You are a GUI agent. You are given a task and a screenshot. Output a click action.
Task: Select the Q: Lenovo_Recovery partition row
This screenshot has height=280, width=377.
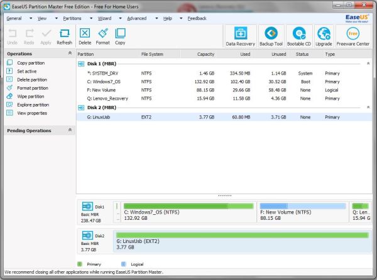click(x=224, y=98)
